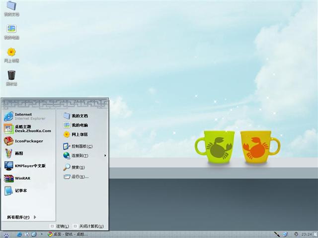
Task: Select the desktop recycle bin icon
Action: click(11, 78)
